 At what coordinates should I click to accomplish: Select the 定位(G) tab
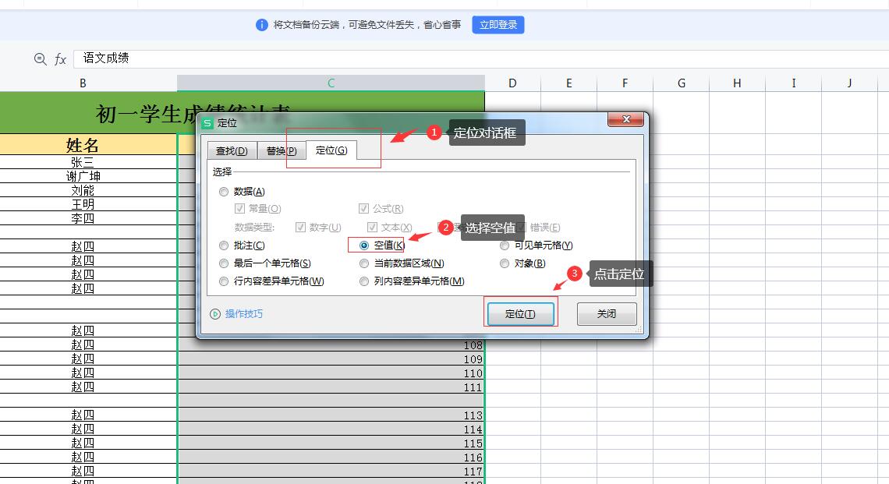331,150
